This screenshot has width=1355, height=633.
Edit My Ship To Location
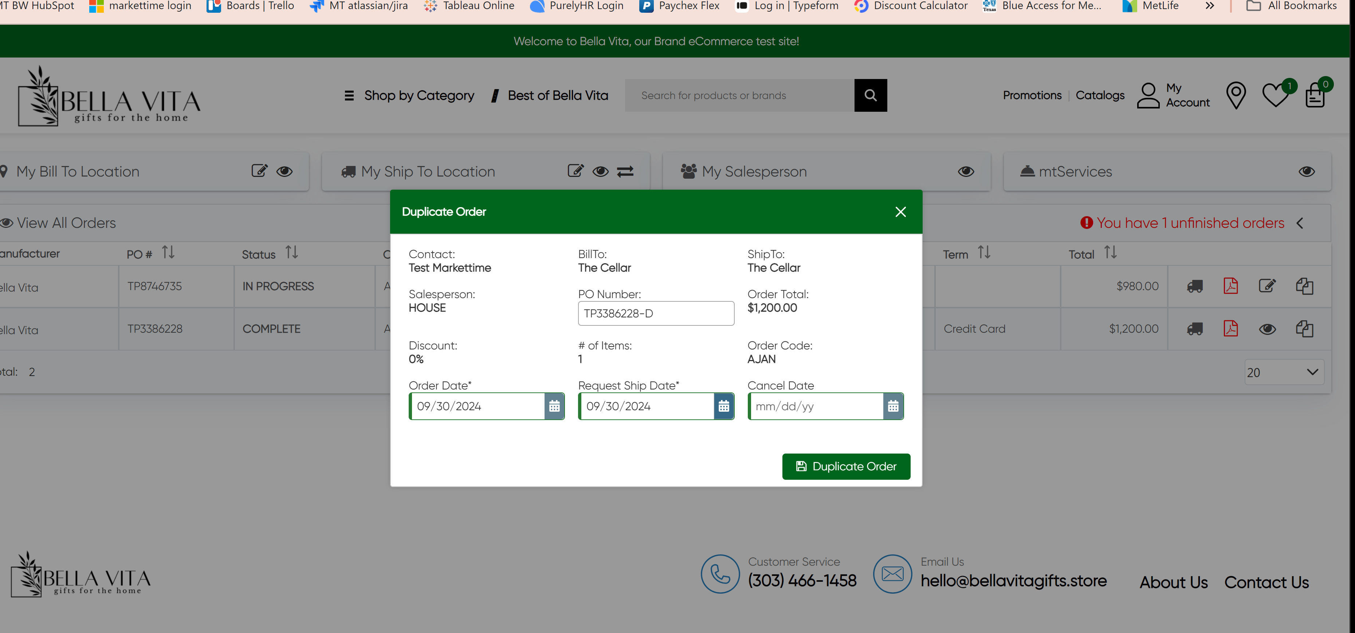tap(576, 171)
